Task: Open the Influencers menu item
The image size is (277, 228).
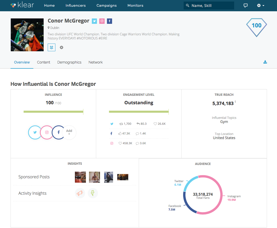Action: (x=76, y=5)
